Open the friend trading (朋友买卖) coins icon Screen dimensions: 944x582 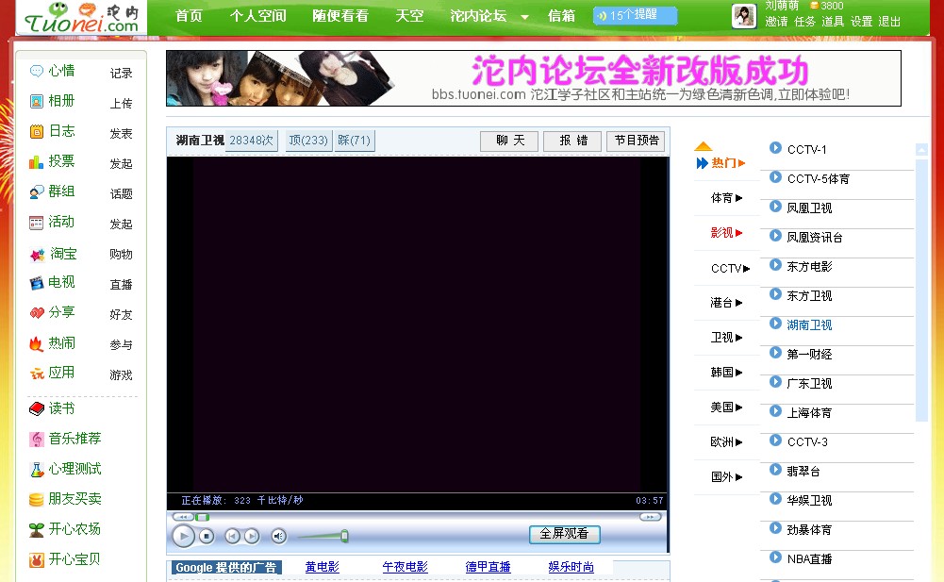pyautogui.click(x=37, y=499)
